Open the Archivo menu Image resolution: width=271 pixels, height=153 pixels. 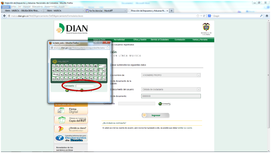click(6, 7)
